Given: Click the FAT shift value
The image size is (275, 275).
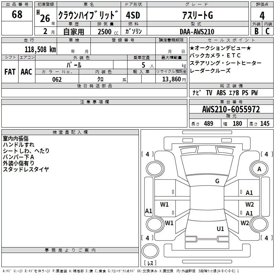Looking at the screenshot, I should tap(10, 72).
